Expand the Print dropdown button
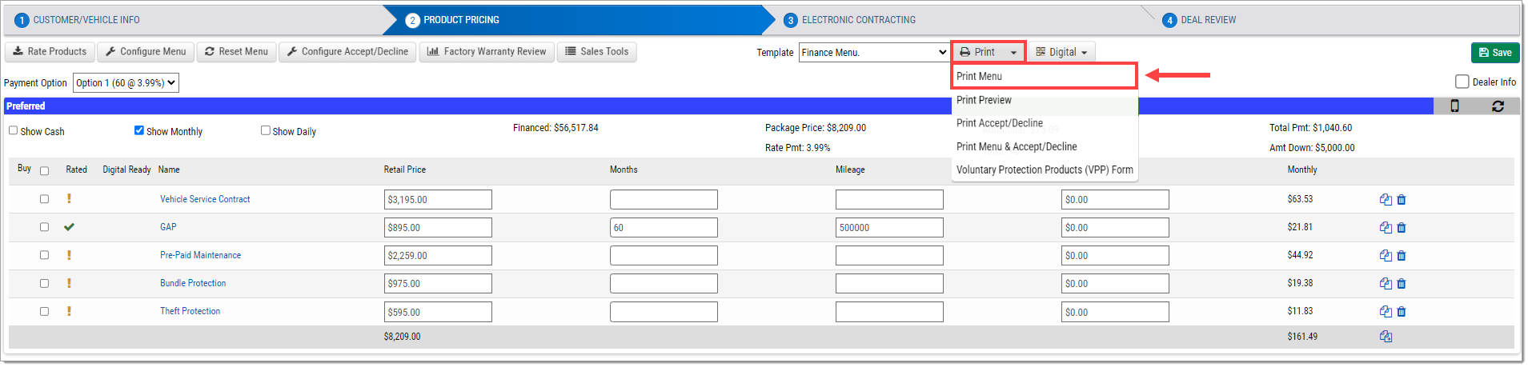The width and height of the screenshot is (1528, 367). pos(989,52)
